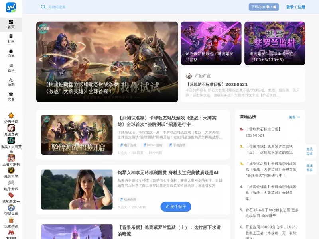Go to the 商城 shop section
This screenshot has height=239, width=319.
pyautogui.click(x=11, y=53)
